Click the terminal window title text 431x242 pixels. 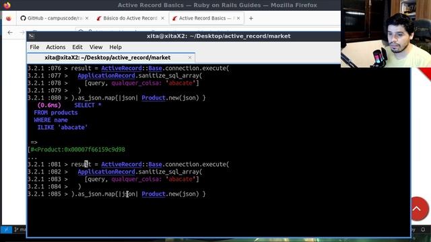tap(218, 36)
